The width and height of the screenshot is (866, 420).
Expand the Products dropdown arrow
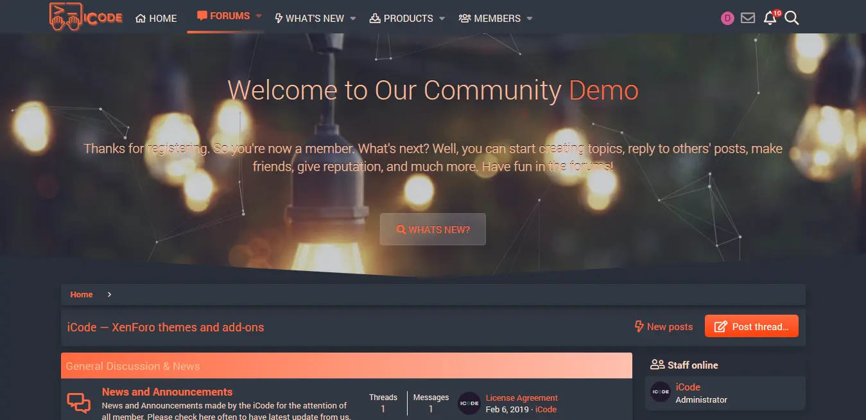coord(442,19)
